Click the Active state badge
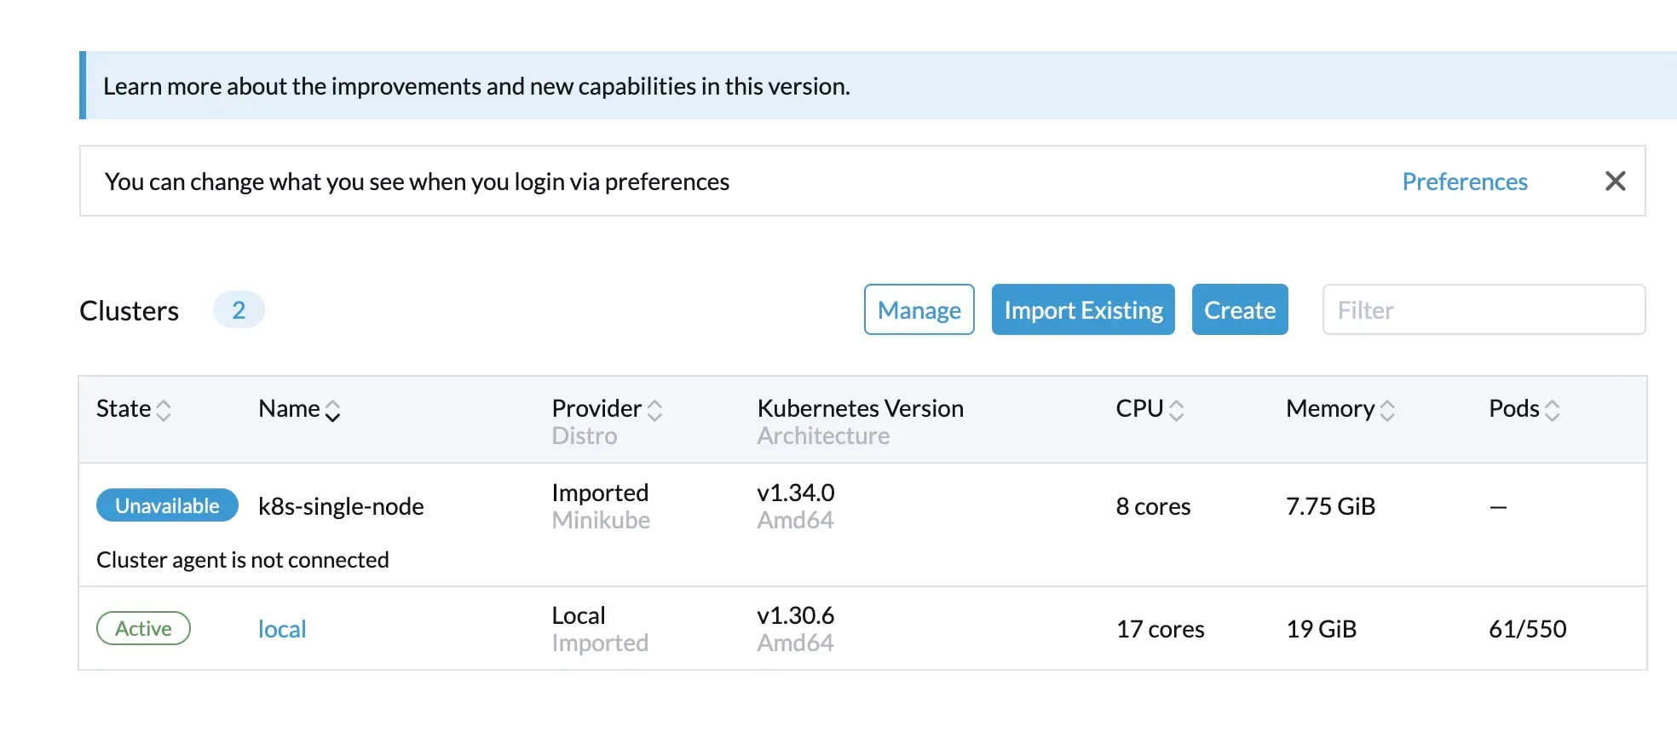Viewport: 1677px width, 750px height. click(143, 629)
